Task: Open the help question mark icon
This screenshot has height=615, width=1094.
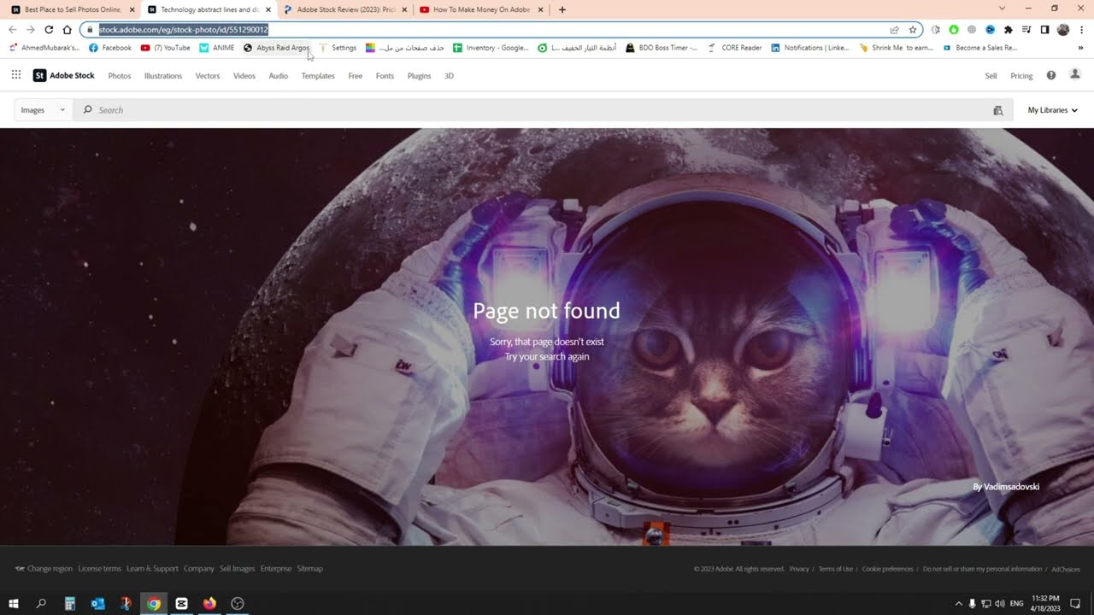Action: pyautogui.click(x=1051, y=75)
